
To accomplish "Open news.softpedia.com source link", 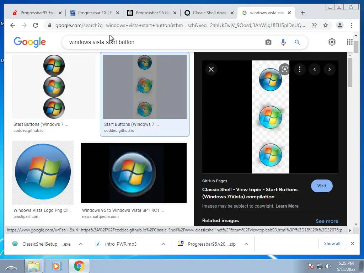I will pos(100,216).
